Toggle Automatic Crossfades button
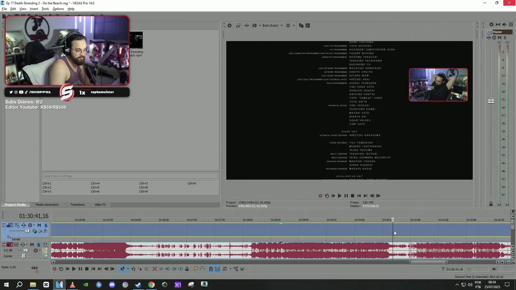516x290 pixels. (217, 269)
